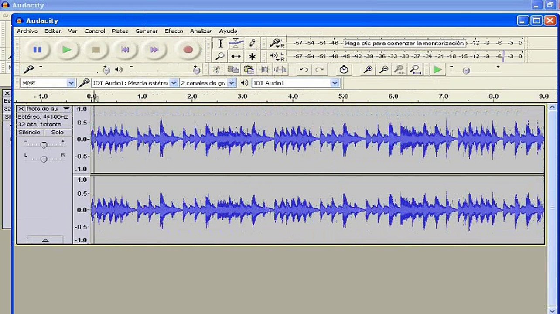This screenshot has height=314, width=560.
Task: Open the Archivo menu
Action: 27,31
